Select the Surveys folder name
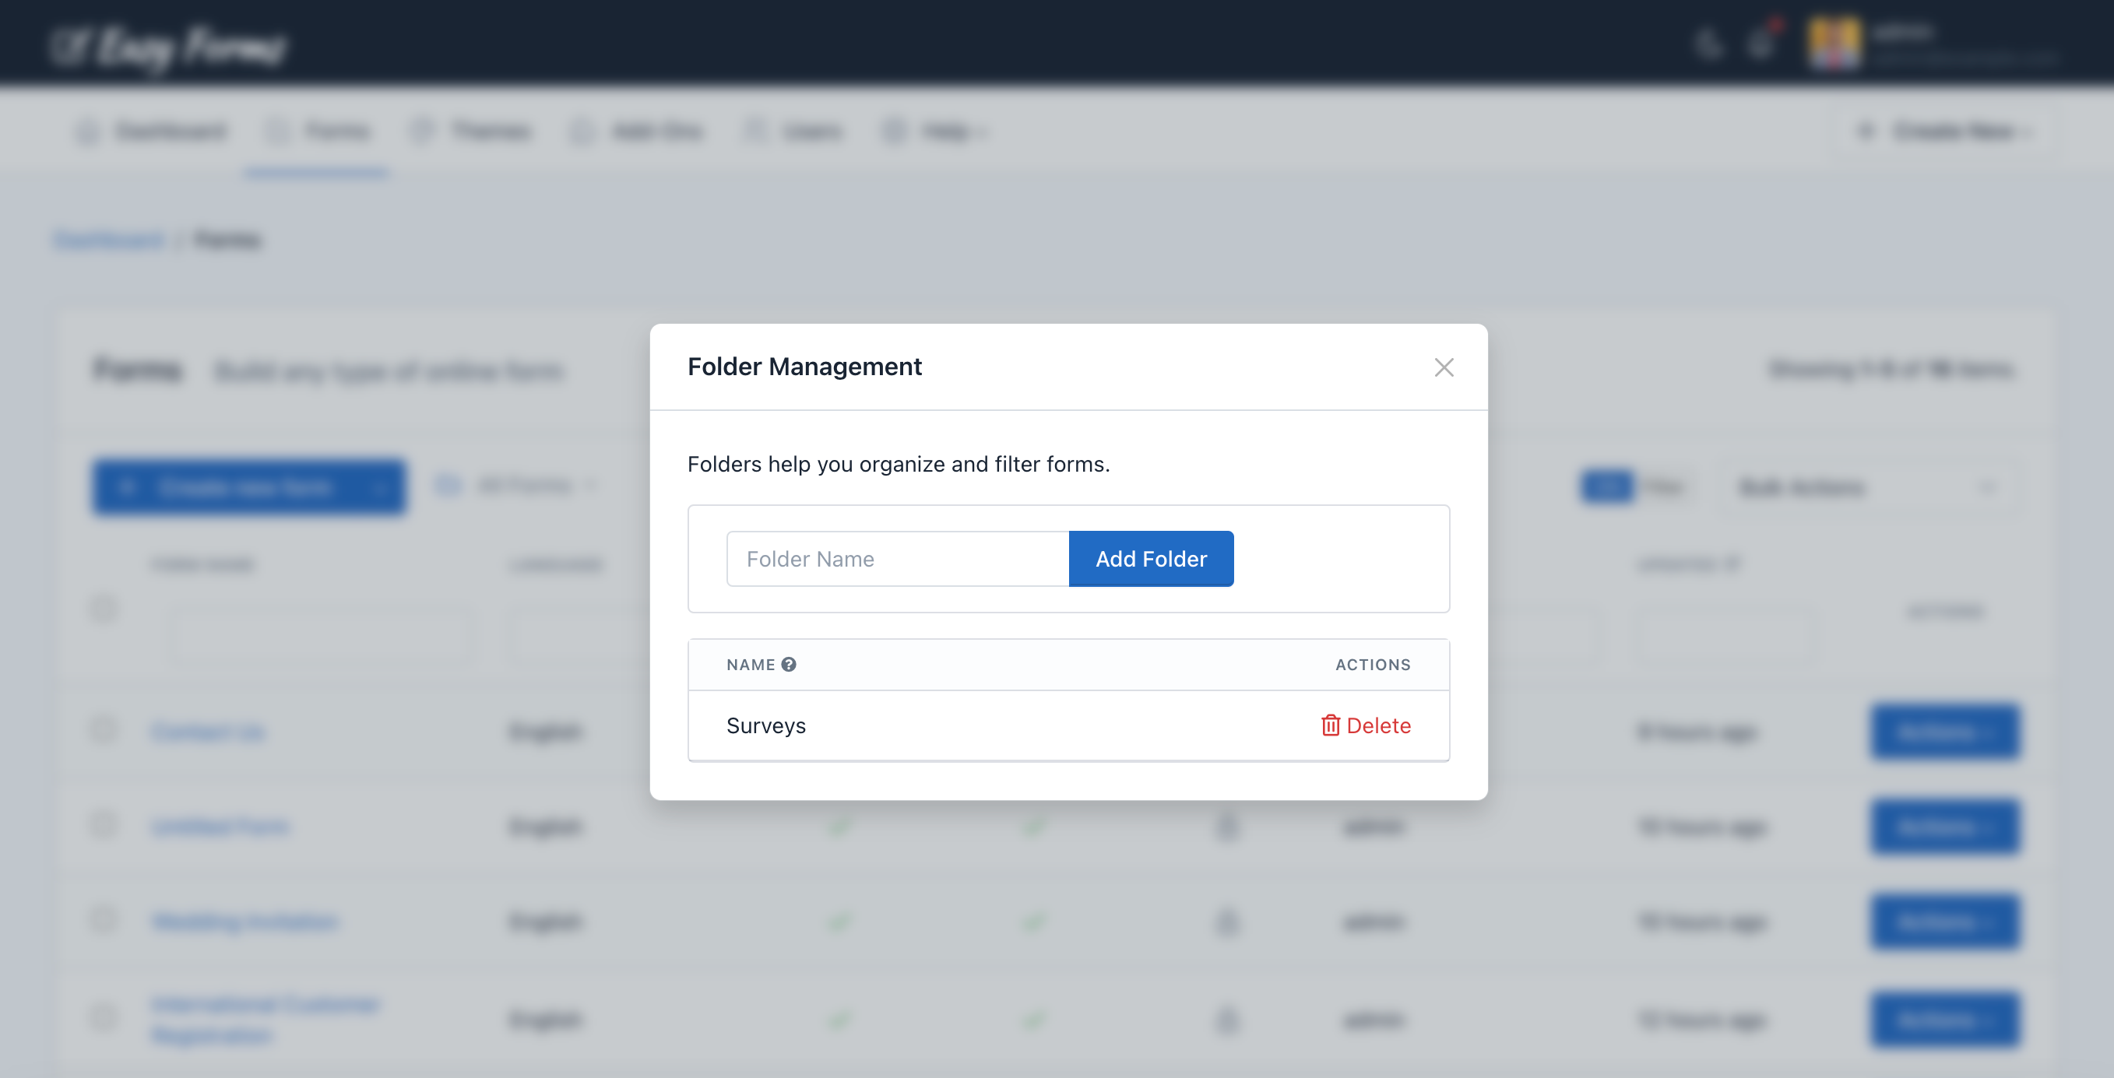Screen dimensions: 2114x1078 tap(765, 725)
